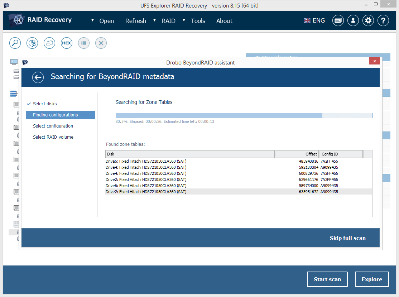Click Skip full scan
The height and width of the screenshot is (297, 399).
(347, 238)
